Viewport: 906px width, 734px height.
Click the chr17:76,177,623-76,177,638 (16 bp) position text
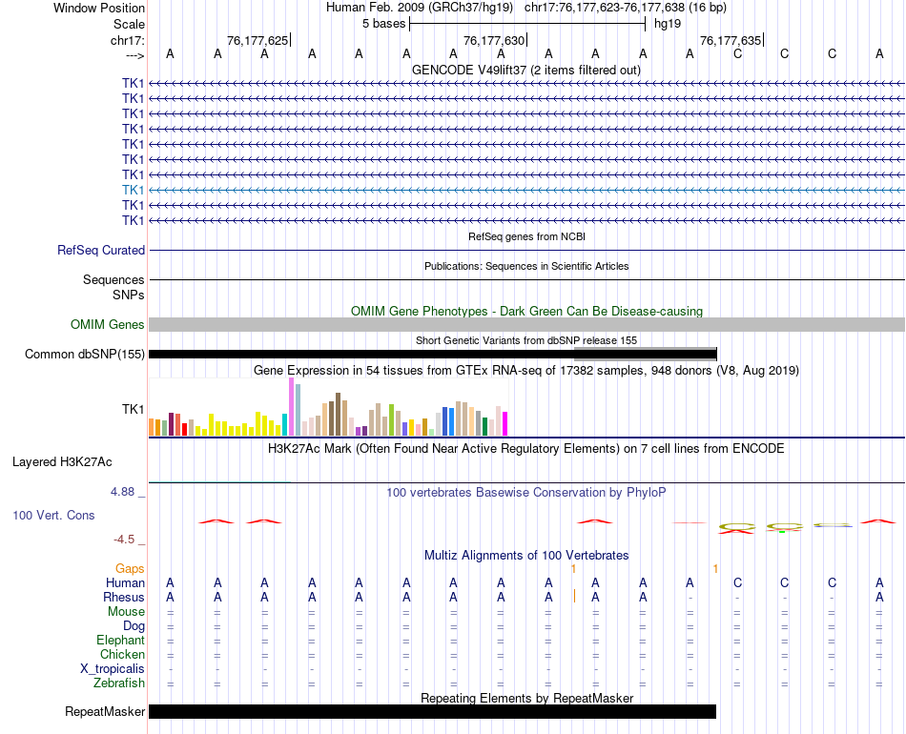(x=626, y=8)
